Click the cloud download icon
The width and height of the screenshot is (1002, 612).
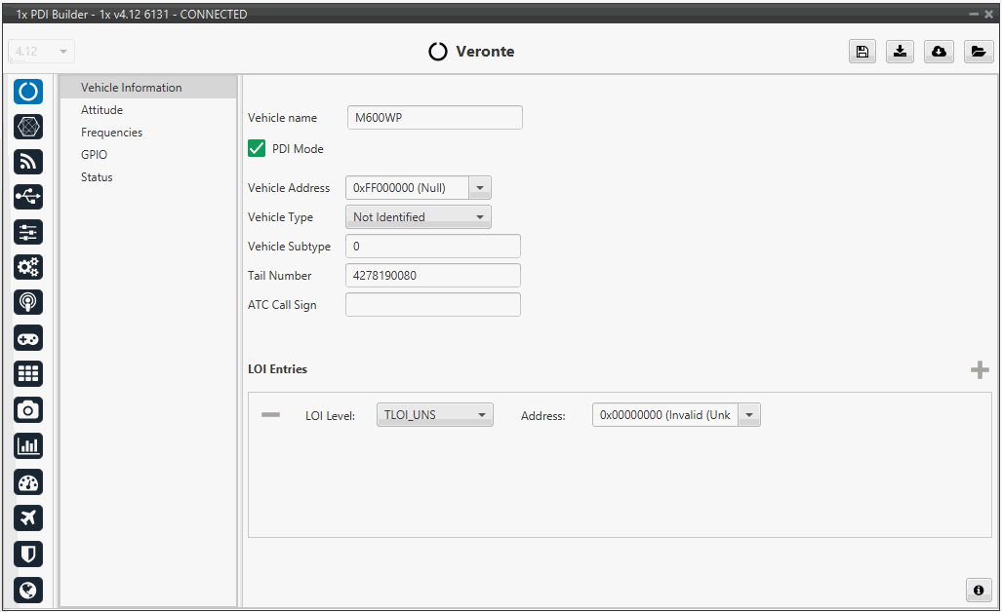pyautogui.click(x=939, y=53)
